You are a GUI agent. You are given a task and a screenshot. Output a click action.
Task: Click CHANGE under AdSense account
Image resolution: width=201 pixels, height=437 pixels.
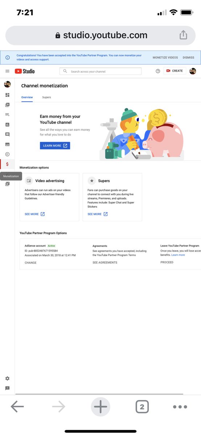(x=30, y=263)
